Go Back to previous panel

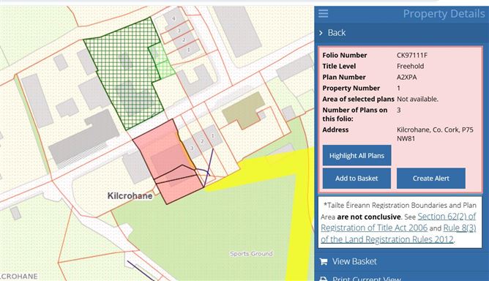click(x=337, y=33)
